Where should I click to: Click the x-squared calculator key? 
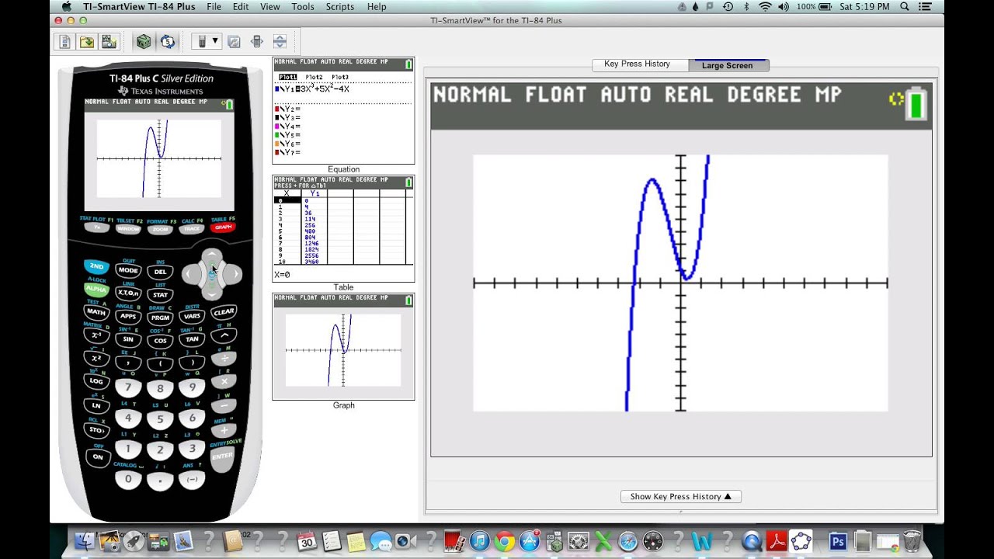tap(96, 359)
